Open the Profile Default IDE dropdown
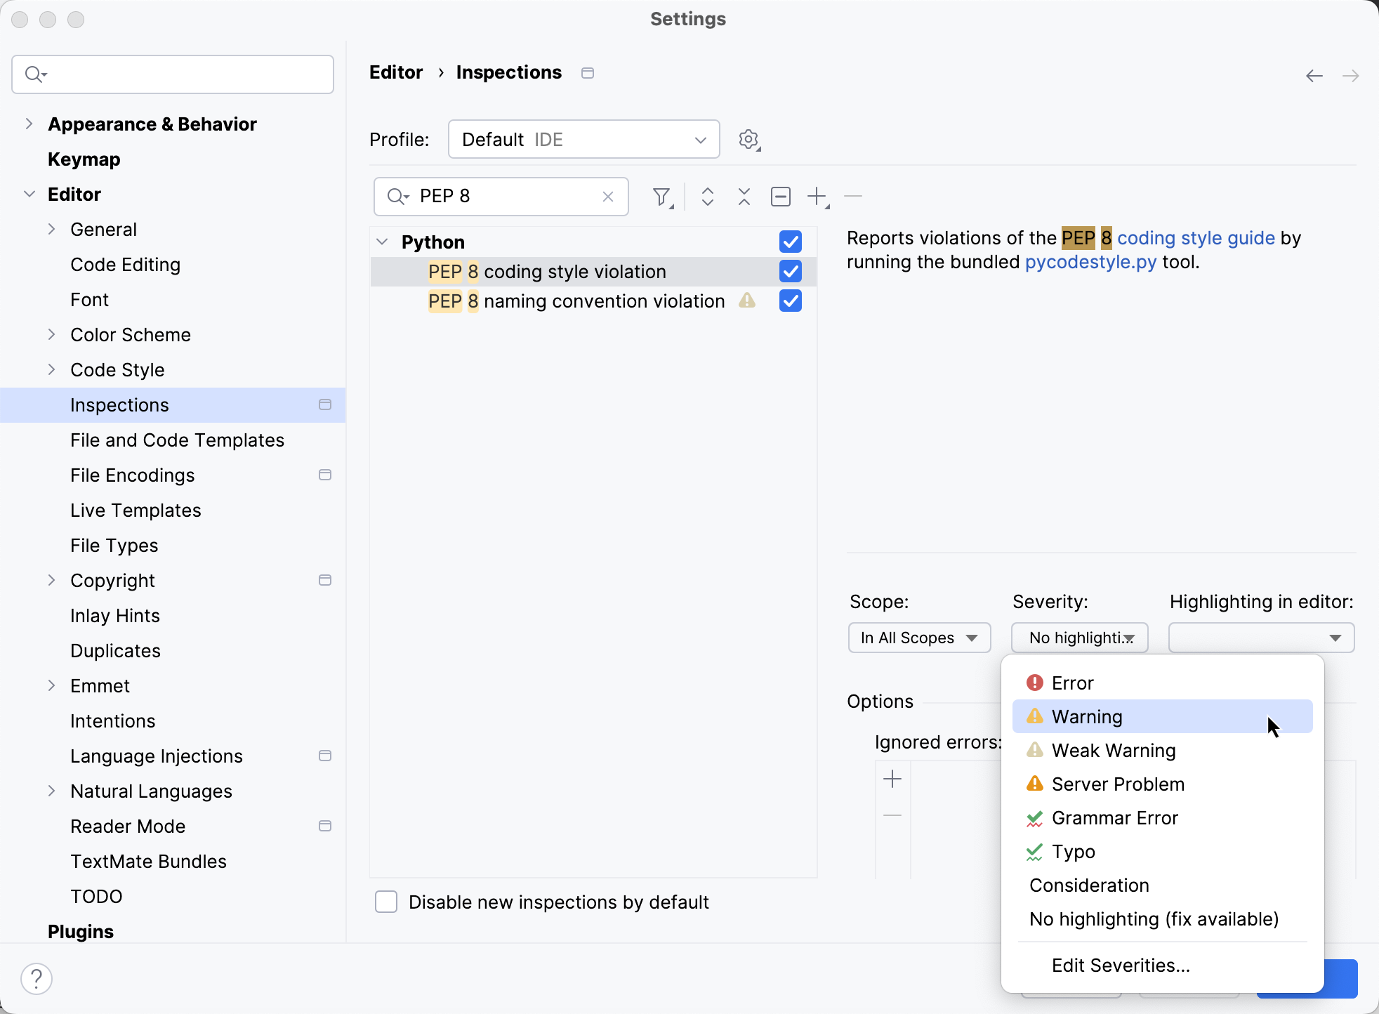Viewport: 1379px width, 1014px height. click(583, 139)
